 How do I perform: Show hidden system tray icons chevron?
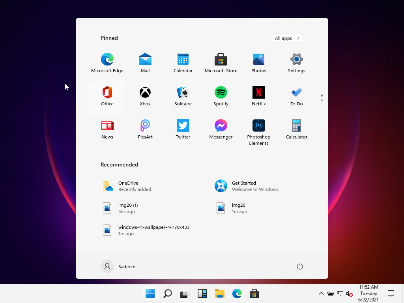click(x=321, y=294)
